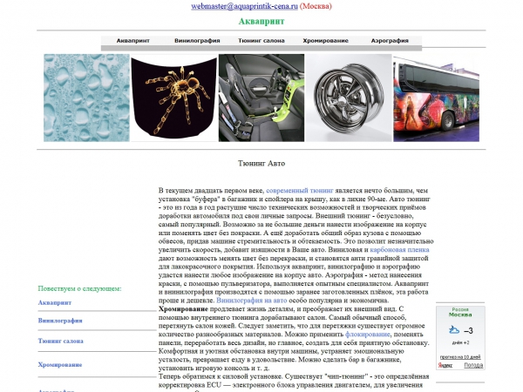Open the Винилография на авто link
The width and height of the screenshot is (523, 392).
(252, 301)
